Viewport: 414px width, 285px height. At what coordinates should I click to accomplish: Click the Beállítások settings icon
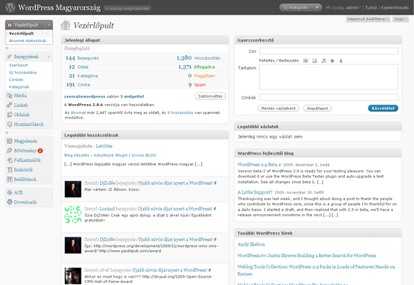pyautogui.click(x=9, y=179)
